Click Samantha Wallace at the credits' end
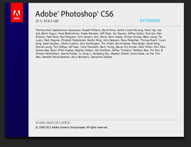This screenshot has width=191, height=147. [x=101, y=57]
